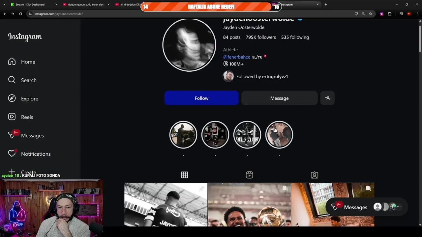Click the Instagram logo
422x237 pixels.
click(x=25, y=37)
